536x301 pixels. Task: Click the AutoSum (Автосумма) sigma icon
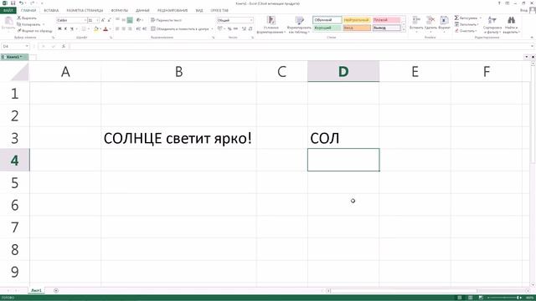coord(456,18)
